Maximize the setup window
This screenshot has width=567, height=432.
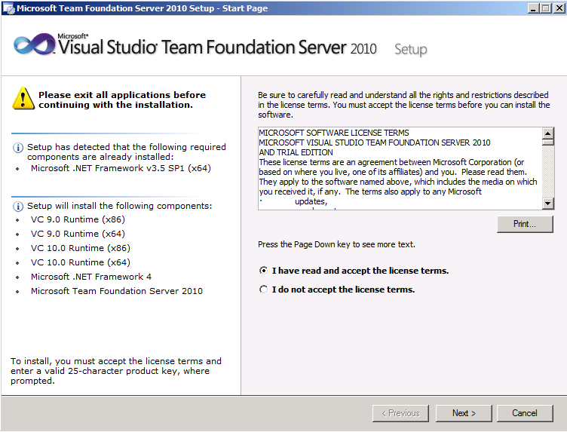(546, 8)
